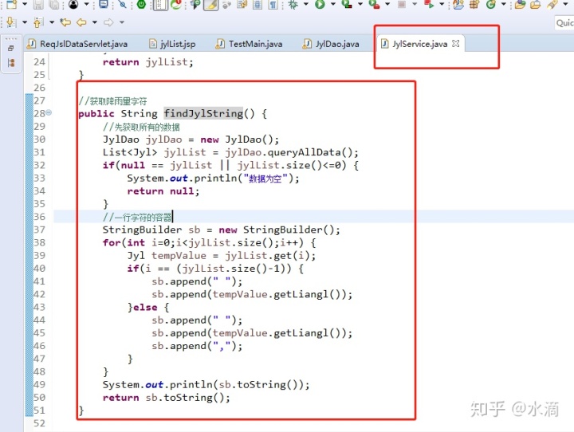Click the grey Stop square icon

(x=402, y=5)
